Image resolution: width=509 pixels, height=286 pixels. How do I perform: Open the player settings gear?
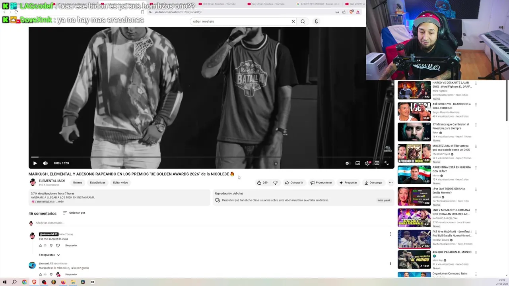367,163
